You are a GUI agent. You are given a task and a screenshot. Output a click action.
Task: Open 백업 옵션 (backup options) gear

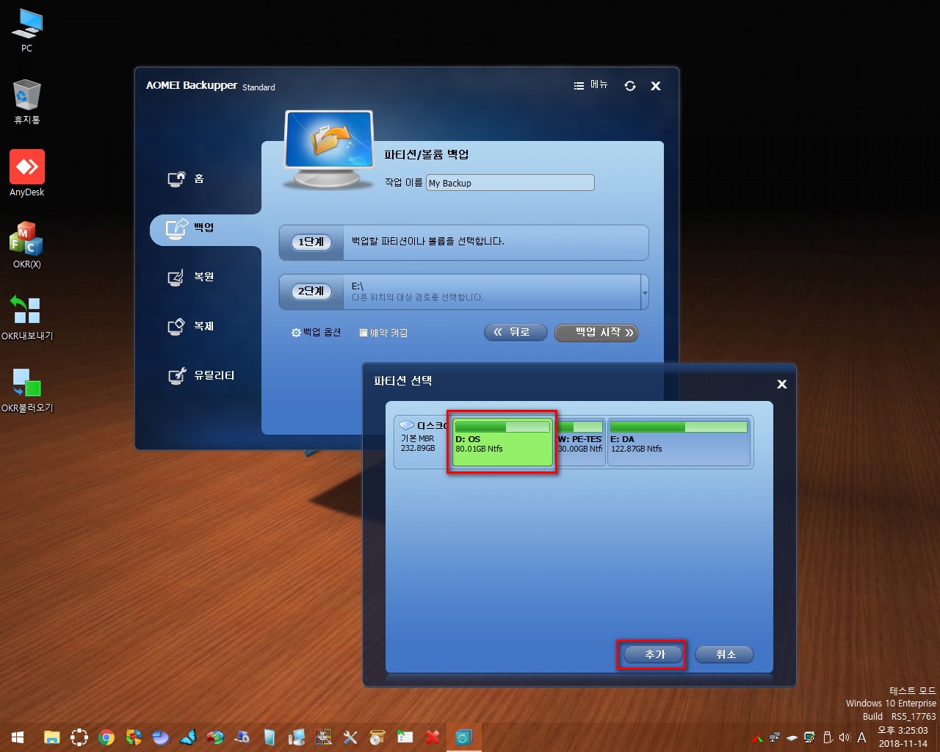(x=316, y=333)
